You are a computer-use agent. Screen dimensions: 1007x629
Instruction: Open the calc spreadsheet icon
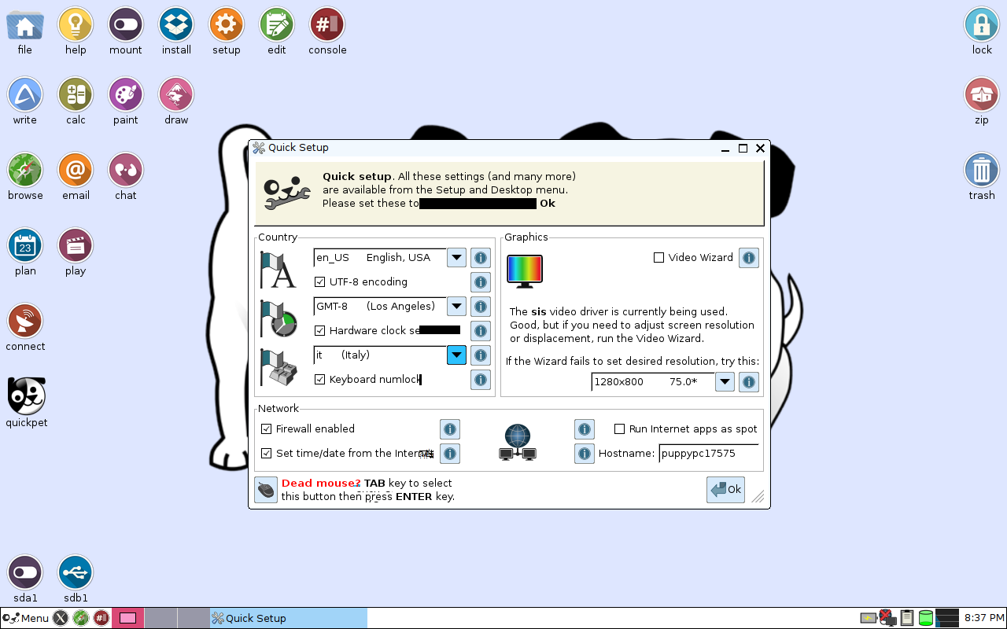tap(76, 95)
